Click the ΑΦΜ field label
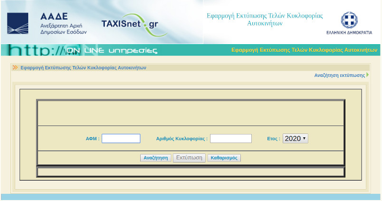 (x=92, y=139)
